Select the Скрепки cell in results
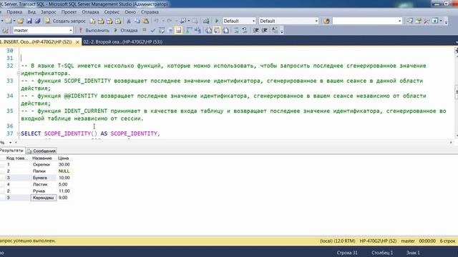Screen dimensions: 458x257 click(44, 164)
